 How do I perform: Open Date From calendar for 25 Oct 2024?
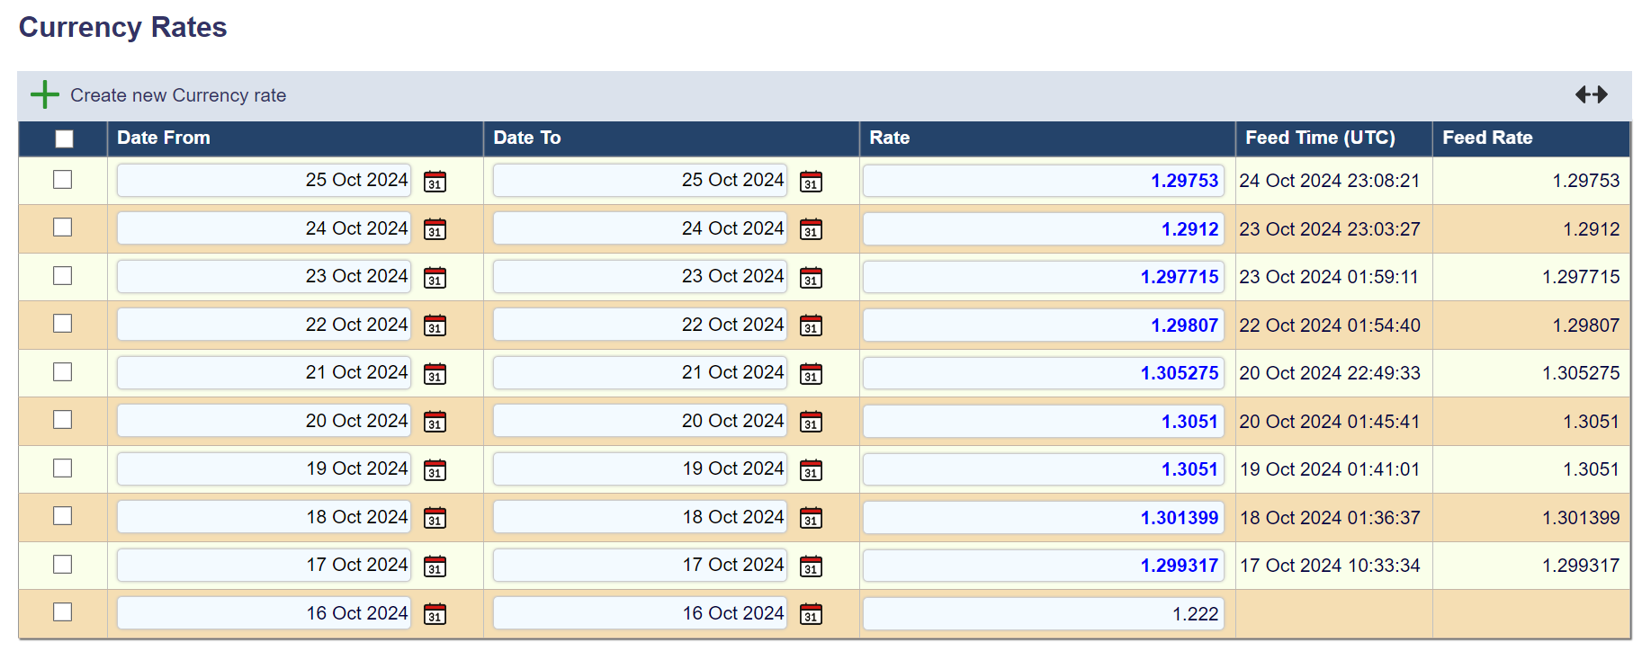(435, 182)
